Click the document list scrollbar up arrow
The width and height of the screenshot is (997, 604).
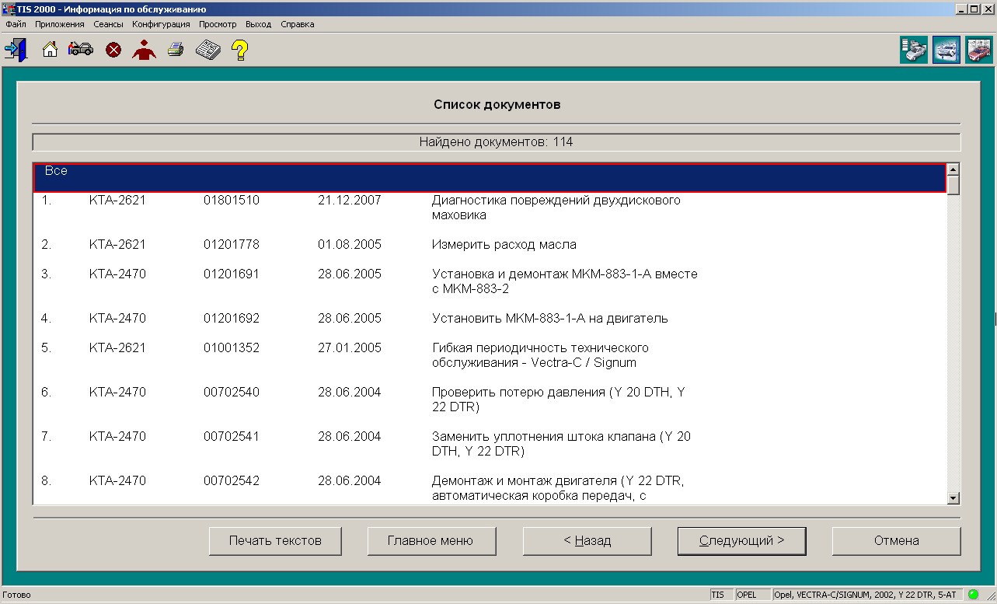953,169
